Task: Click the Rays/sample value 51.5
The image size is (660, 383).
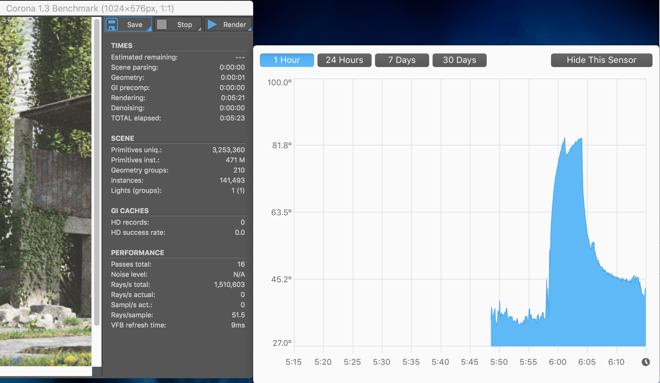Action: [x=238, y=315]
